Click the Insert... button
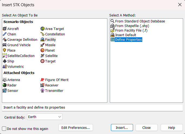This screenshot has width=185, height=134. tap(122, 128)
